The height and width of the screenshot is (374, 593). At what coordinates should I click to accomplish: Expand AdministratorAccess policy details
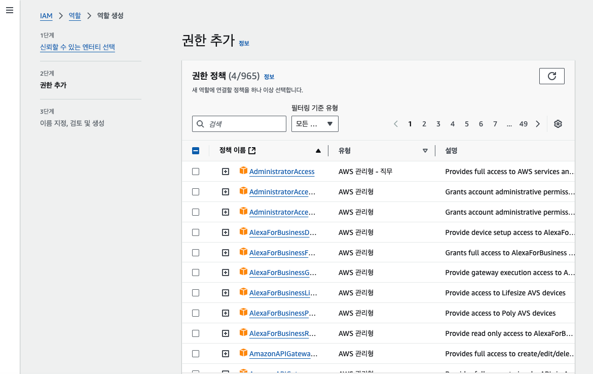pyautogui.click(x=226, y=172)
